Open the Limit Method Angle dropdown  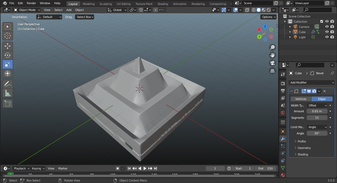[x=317, y=127]
